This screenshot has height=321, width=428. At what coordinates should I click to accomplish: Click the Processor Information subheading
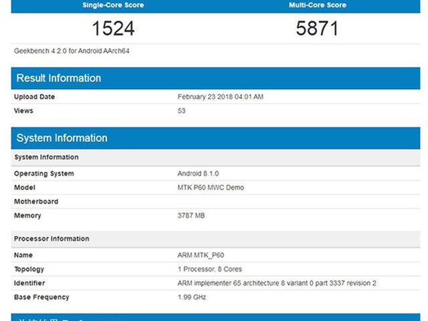51,239
